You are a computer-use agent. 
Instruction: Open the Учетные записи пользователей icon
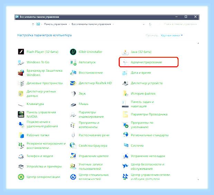click(73, 166)
